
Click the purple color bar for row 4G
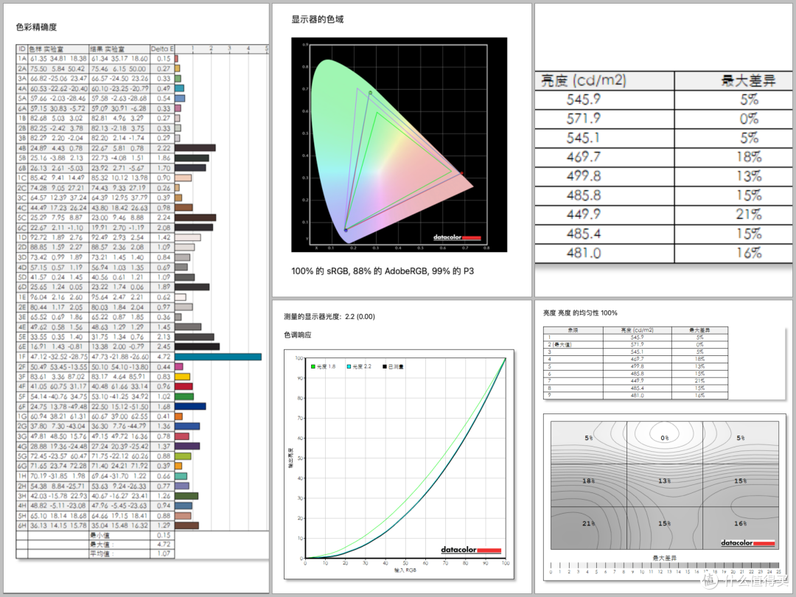click(x=187, y=446)
